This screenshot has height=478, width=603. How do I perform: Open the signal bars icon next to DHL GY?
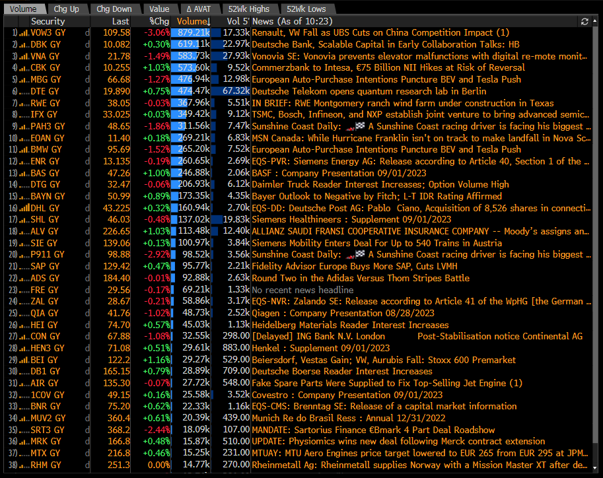[x=24, y=208]
